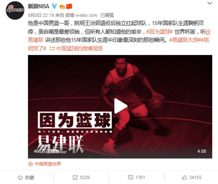Click the blue verified V badge

(x=54, y=6)
